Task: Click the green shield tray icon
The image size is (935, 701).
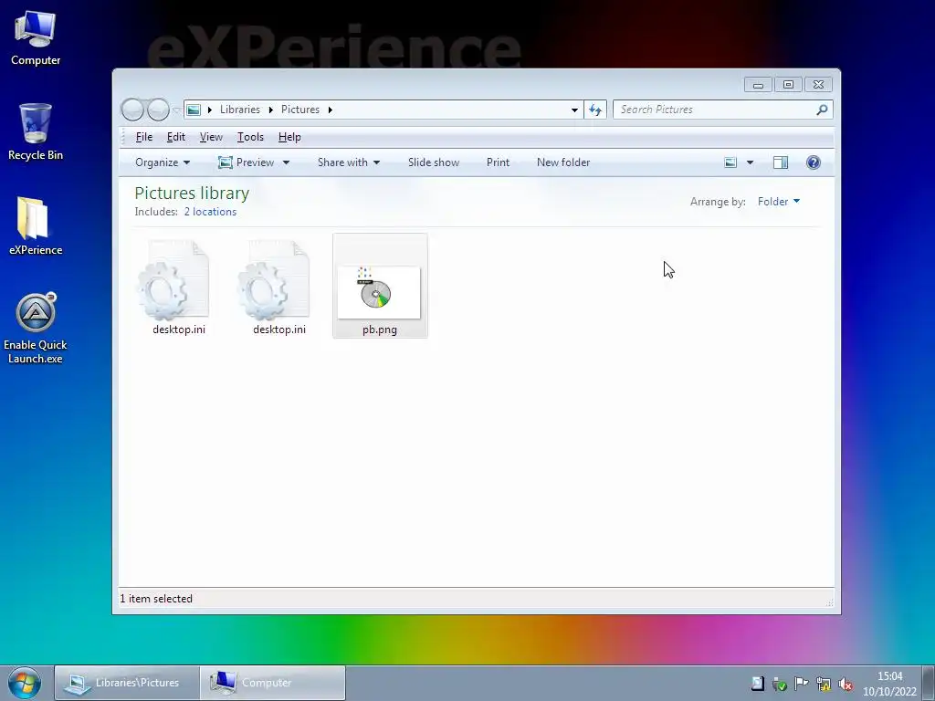Action: tap(779, 684)
